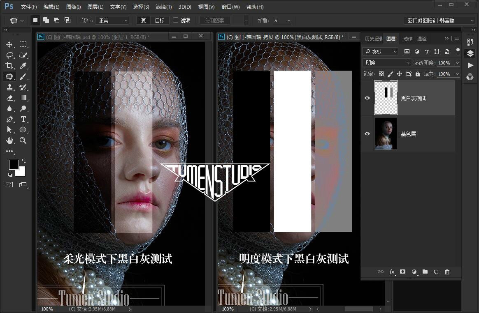479x313 pixels.
Task: Toggle lock all for layer
Action: tap(418, 74)
